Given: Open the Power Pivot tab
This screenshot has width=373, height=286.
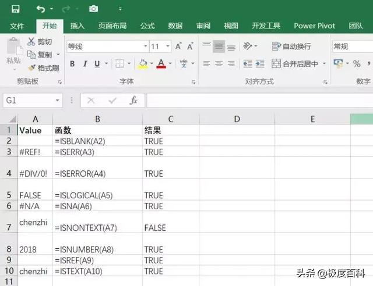Looking at the screenshot, I should coord(314,26).
